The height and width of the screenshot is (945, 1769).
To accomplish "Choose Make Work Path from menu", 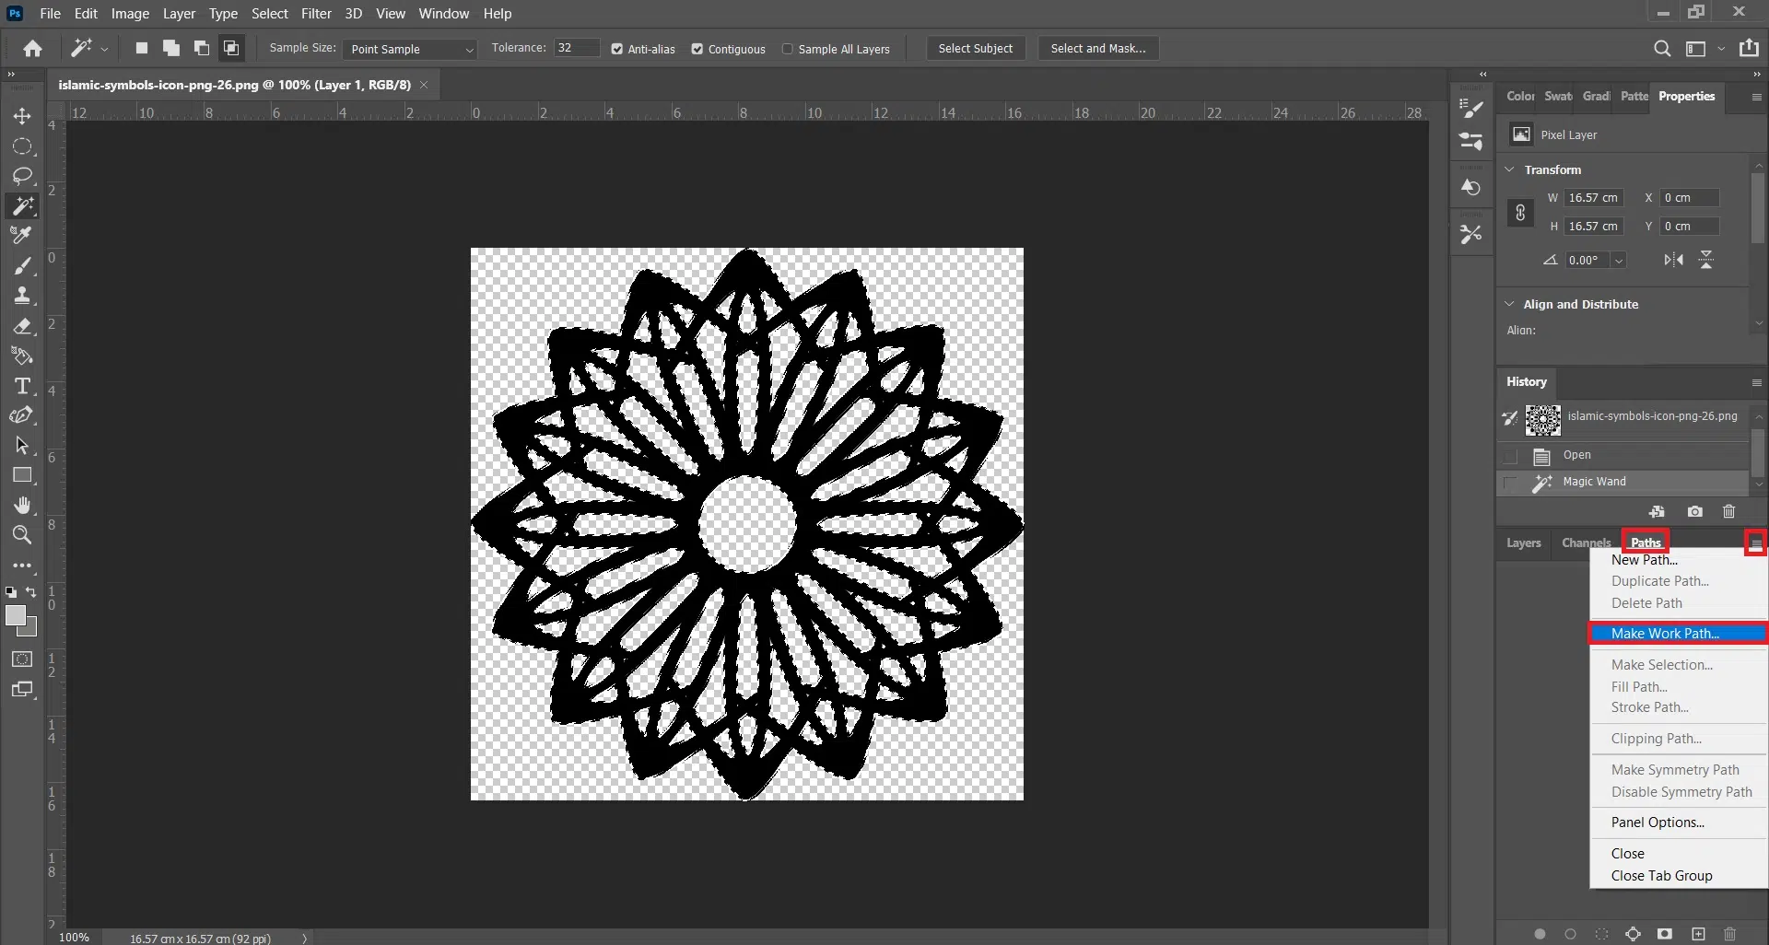I will (1664, 634).
